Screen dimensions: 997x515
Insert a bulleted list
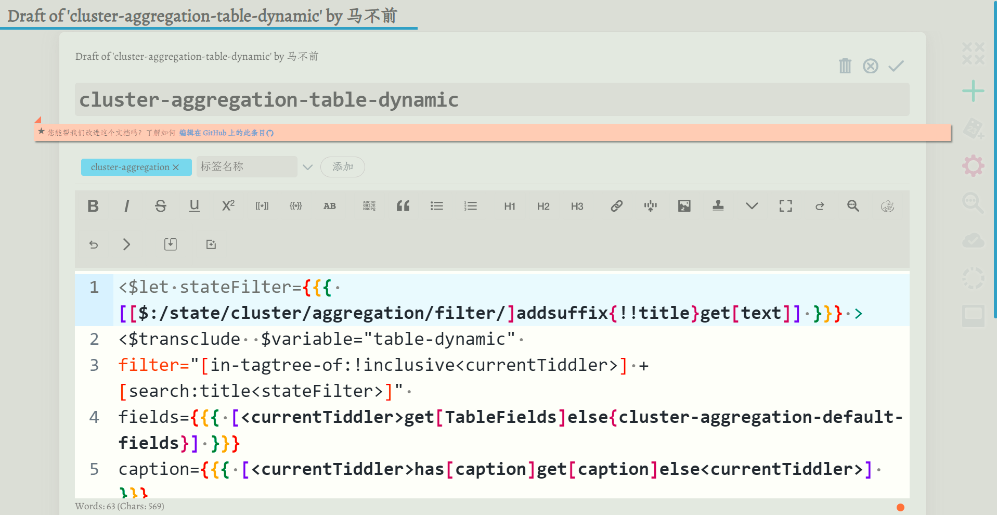(x=437, y=206)
